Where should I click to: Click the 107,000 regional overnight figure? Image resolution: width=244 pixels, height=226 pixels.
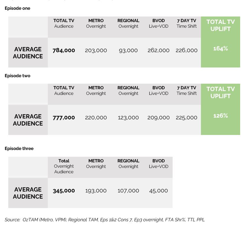click(x=128, y=191)
